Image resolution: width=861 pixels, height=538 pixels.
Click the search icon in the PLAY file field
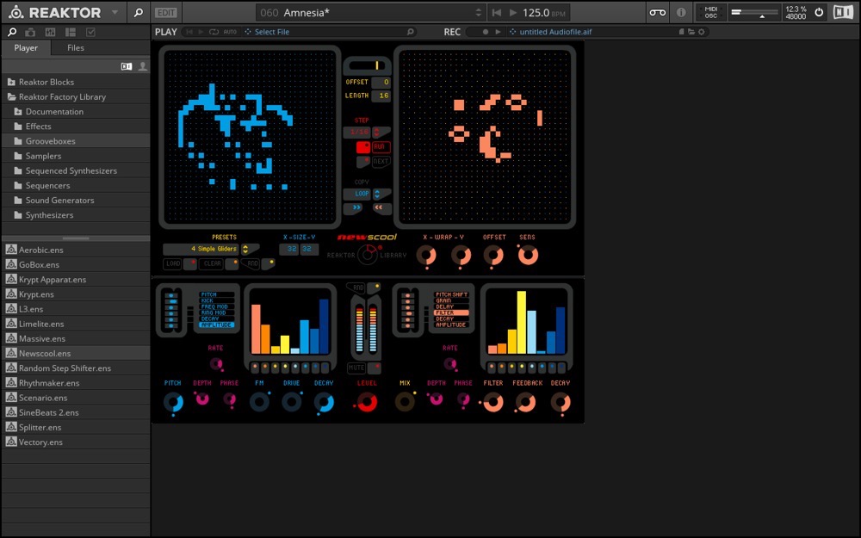[x=410, y=32]
